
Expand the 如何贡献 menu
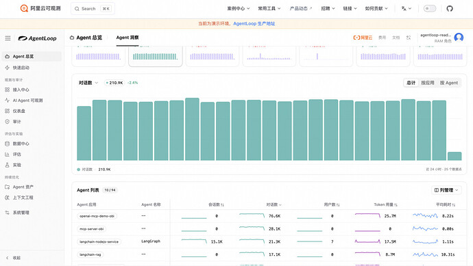pyautogui.click(x=376, y=8)
